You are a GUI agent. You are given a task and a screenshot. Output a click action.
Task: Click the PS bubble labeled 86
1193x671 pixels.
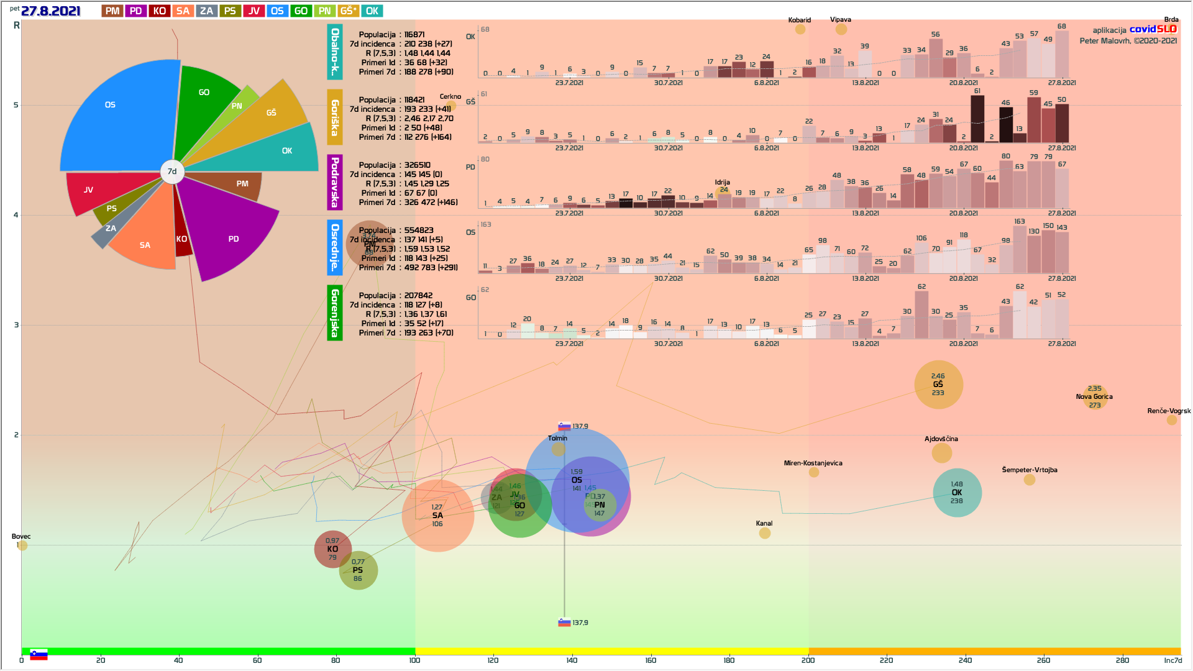358,570
